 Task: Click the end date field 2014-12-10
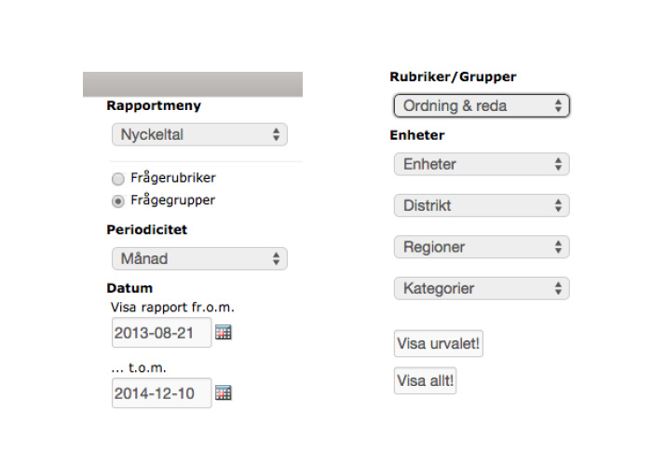tap(161, 393)
